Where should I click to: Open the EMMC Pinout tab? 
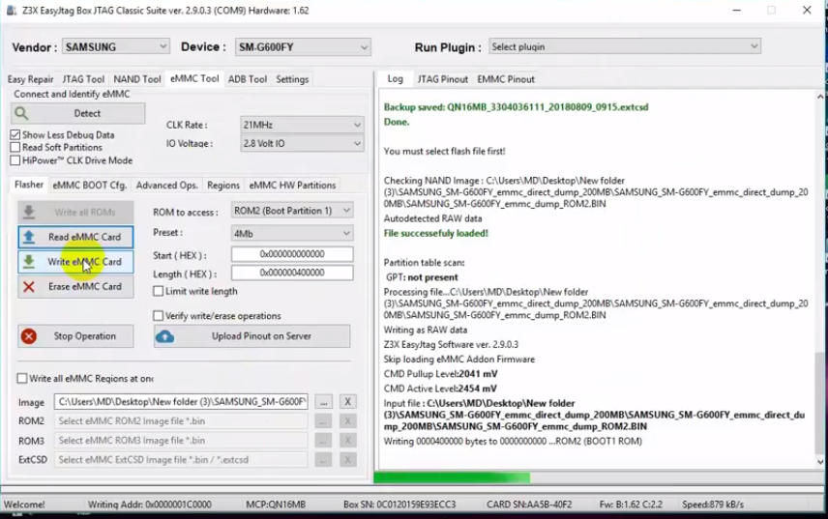506,79
